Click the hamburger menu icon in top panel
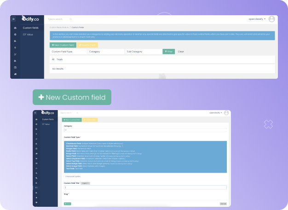288x210 pixels. point(14,19)
